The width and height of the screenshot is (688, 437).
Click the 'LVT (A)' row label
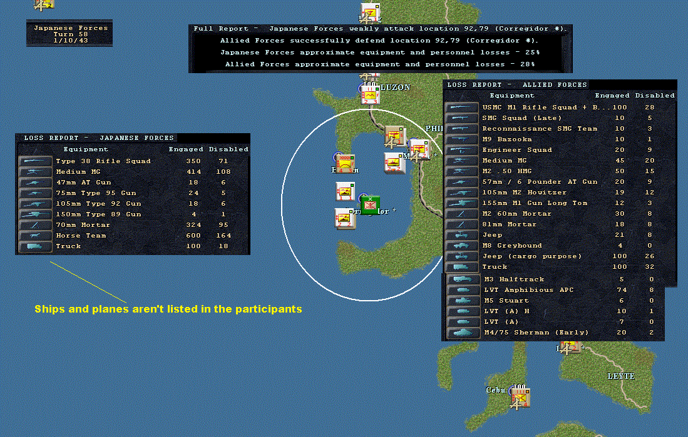coord(501,322)
